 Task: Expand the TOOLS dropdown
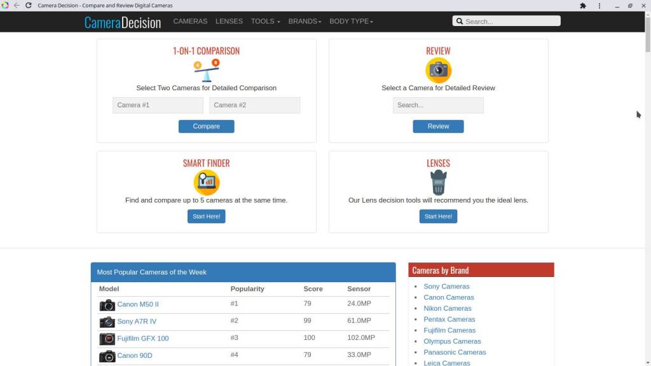265,21
